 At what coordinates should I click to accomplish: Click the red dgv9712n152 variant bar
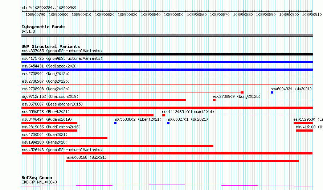coord(104,100)
